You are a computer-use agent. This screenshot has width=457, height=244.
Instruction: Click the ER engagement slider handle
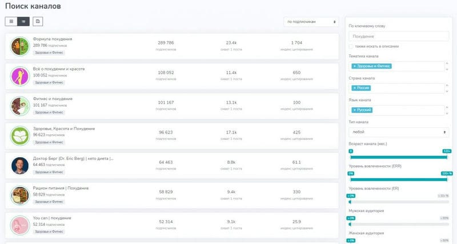tap(350, 202)
